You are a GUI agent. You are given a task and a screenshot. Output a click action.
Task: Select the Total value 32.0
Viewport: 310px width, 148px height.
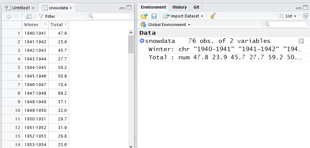coord(59,110)
